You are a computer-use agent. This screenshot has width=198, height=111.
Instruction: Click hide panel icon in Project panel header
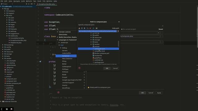tap(34, 4)
